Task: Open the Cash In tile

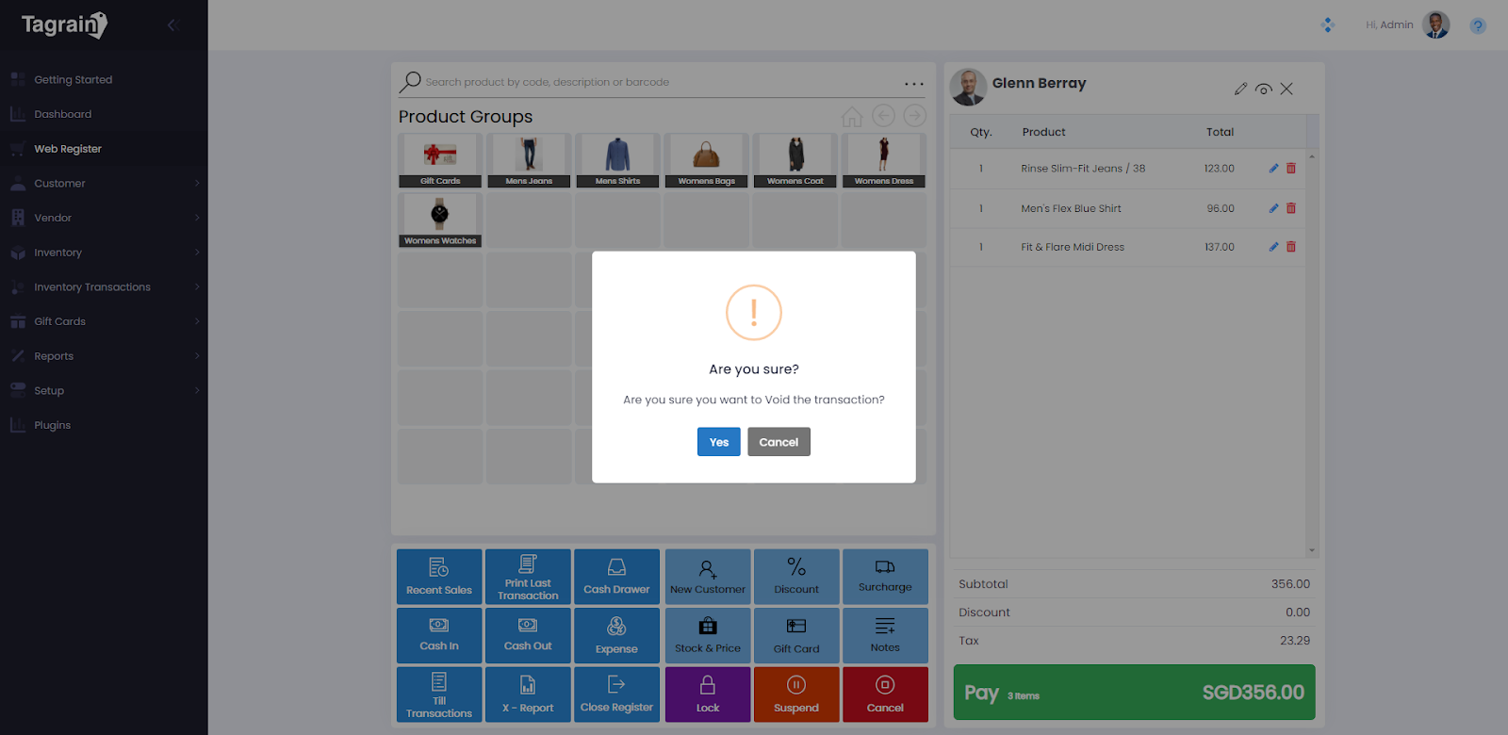Action: coord(439,635)
